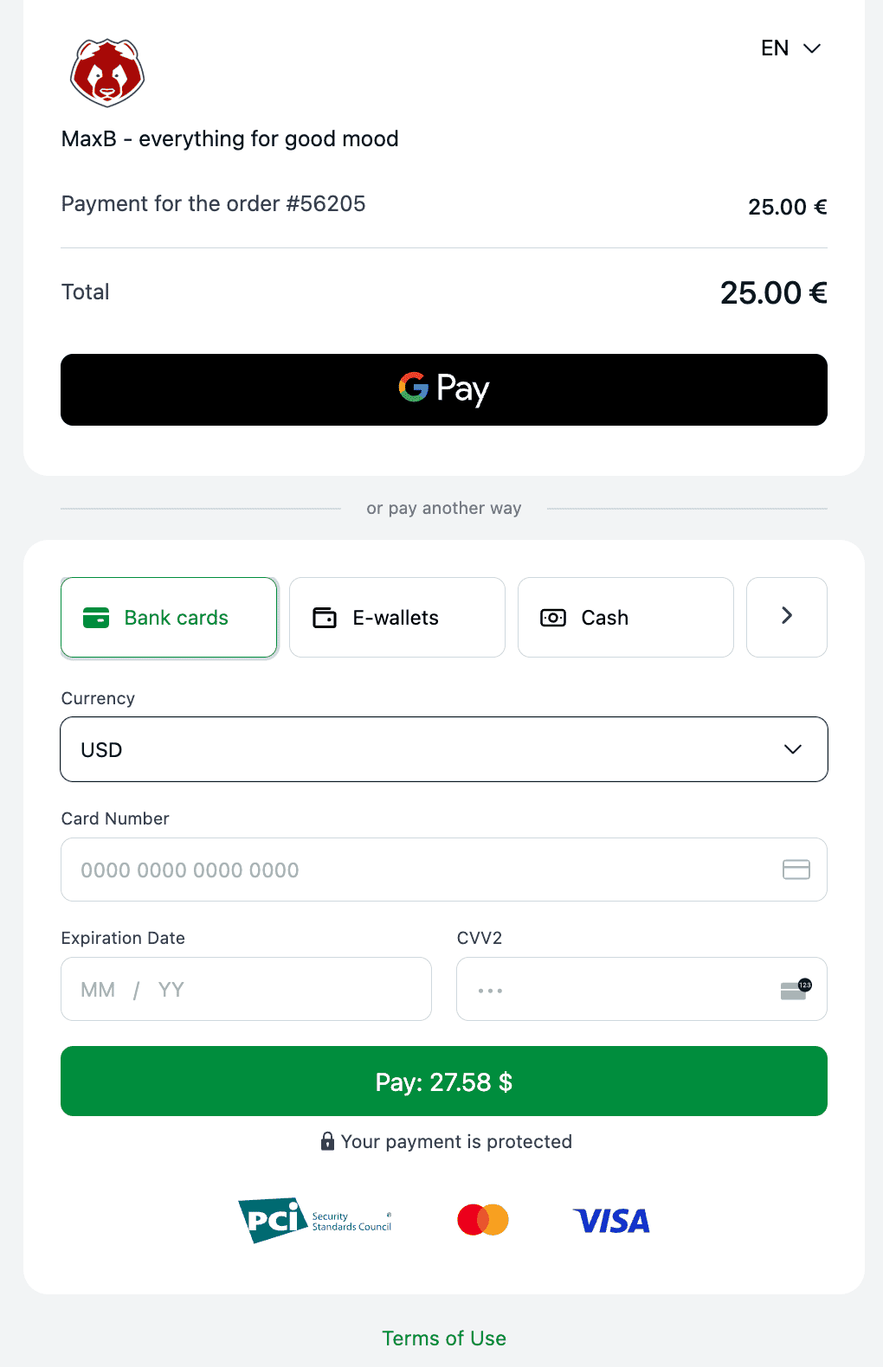Open the USD currency selector
883x1367 pixels.
coord(443,749)
